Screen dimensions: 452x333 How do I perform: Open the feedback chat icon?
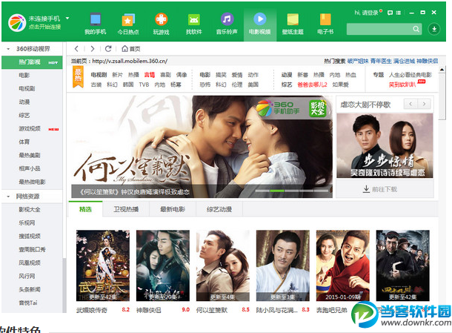click(390, 13)
